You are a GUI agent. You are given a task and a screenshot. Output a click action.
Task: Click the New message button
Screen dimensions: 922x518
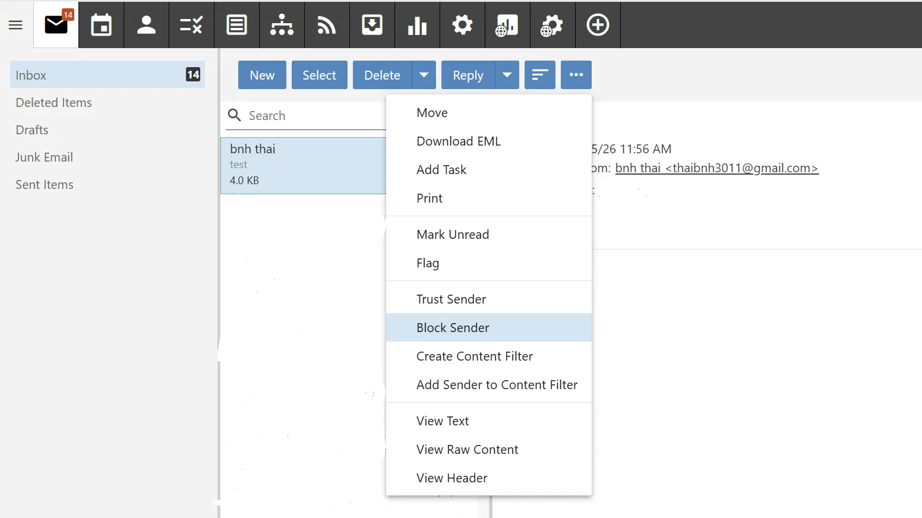[x=262, y=75]
